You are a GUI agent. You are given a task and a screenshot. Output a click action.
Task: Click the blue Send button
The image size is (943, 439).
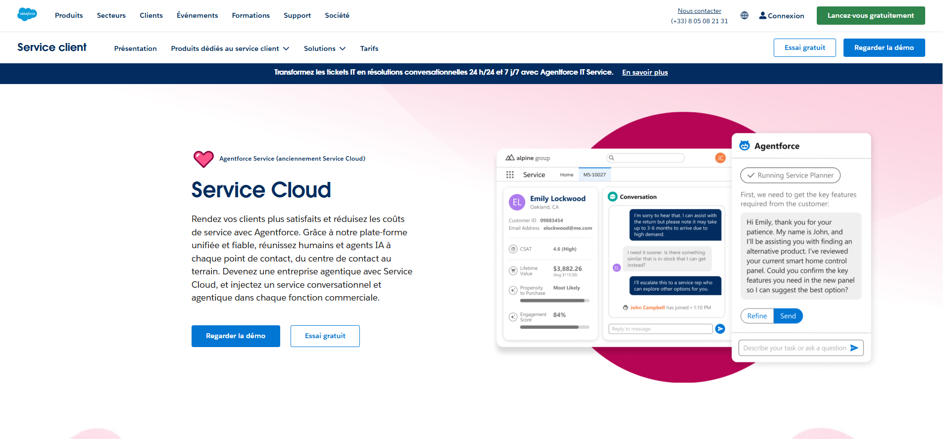[788, 316]
